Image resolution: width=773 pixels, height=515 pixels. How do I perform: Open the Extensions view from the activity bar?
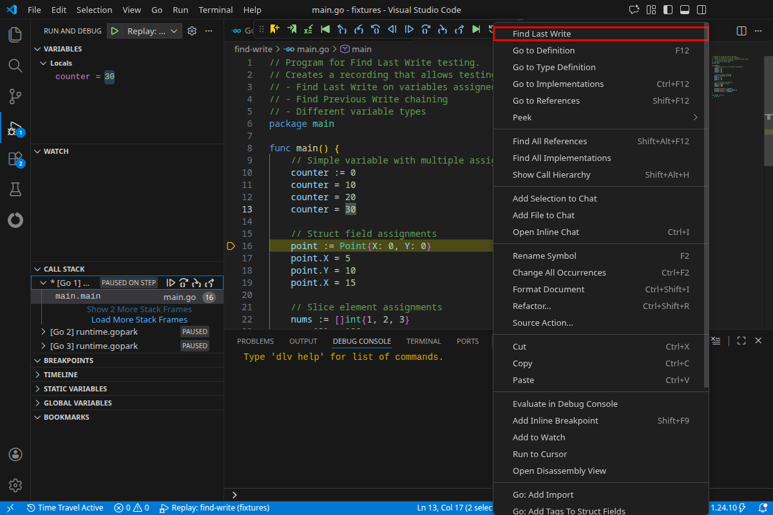pos(15,158)
